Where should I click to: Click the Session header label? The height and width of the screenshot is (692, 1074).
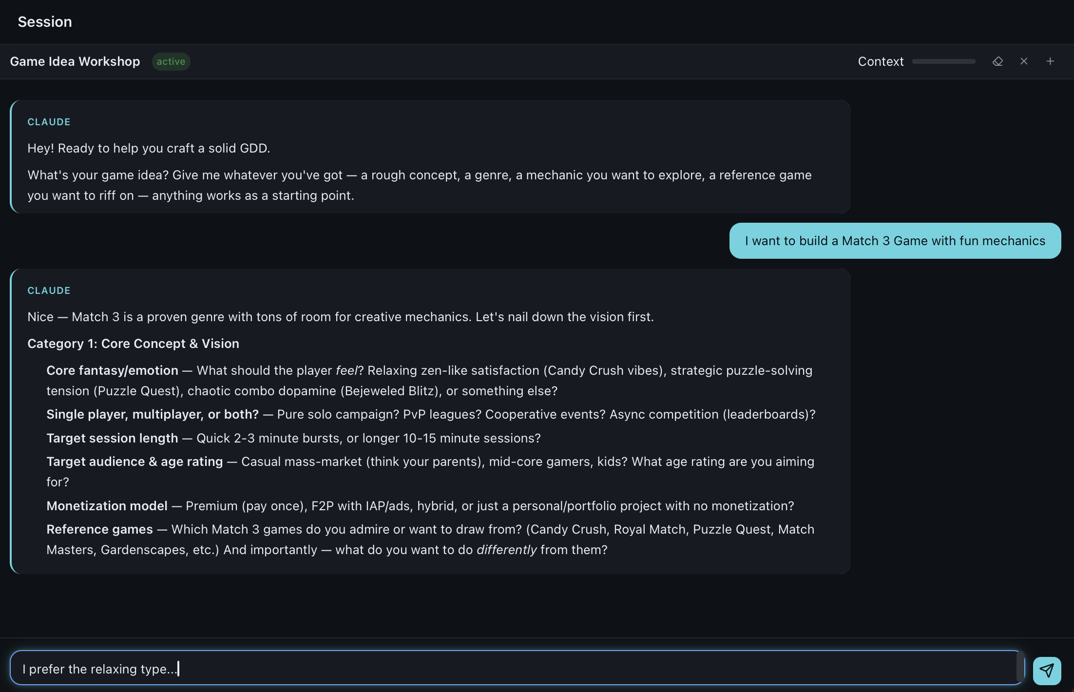click(x=45, y=22)
